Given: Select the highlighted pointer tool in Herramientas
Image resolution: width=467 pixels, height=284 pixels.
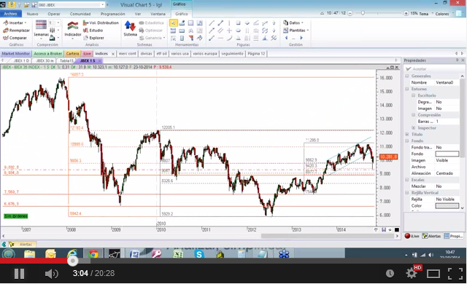Looking at the screenshot, I should [174, 23].
